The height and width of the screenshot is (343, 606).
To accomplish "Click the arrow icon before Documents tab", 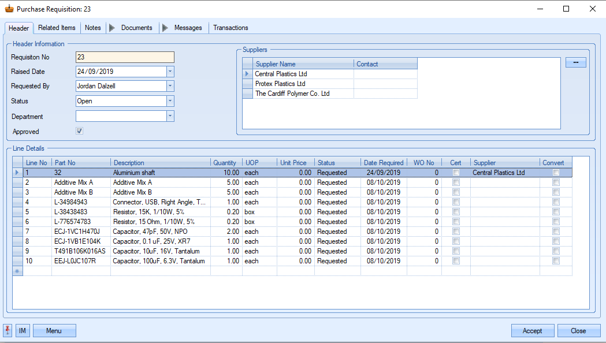I will 113,28.
